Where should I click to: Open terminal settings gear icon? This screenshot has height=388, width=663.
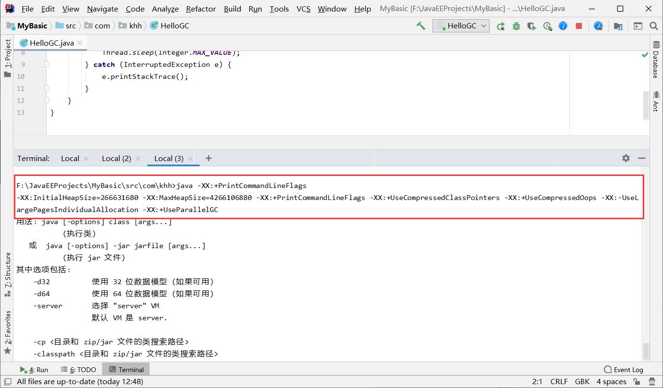tap(625, 158)
